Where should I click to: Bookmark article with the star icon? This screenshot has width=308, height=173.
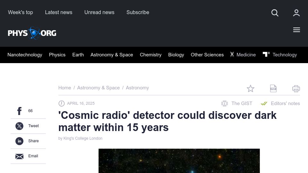(x=251, y=88)
